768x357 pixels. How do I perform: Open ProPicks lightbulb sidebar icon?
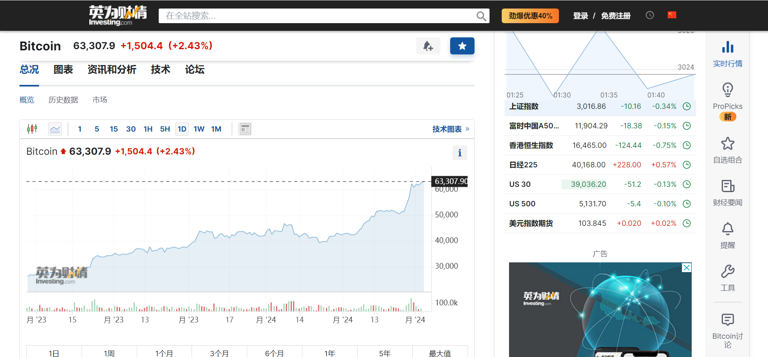click(727, 90)
